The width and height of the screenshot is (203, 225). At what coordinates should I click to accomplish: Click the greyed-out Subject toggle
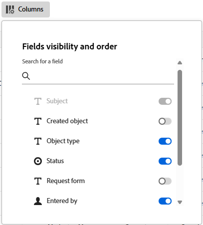tap(165, 101)
